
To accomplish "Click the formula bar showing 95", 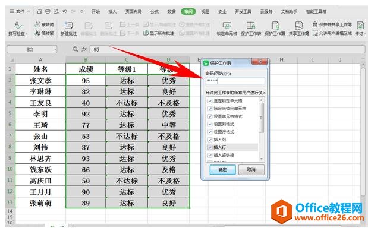I will 227,49.
